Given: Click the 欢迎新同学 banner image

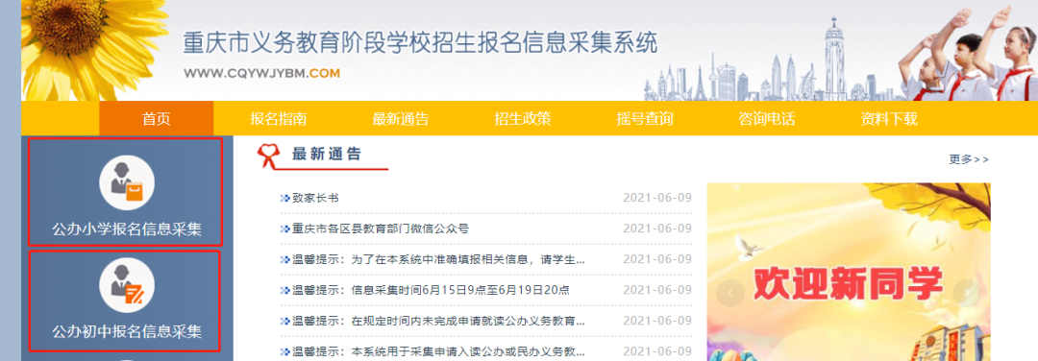Looking at the screenshot, I should [849, 272].
